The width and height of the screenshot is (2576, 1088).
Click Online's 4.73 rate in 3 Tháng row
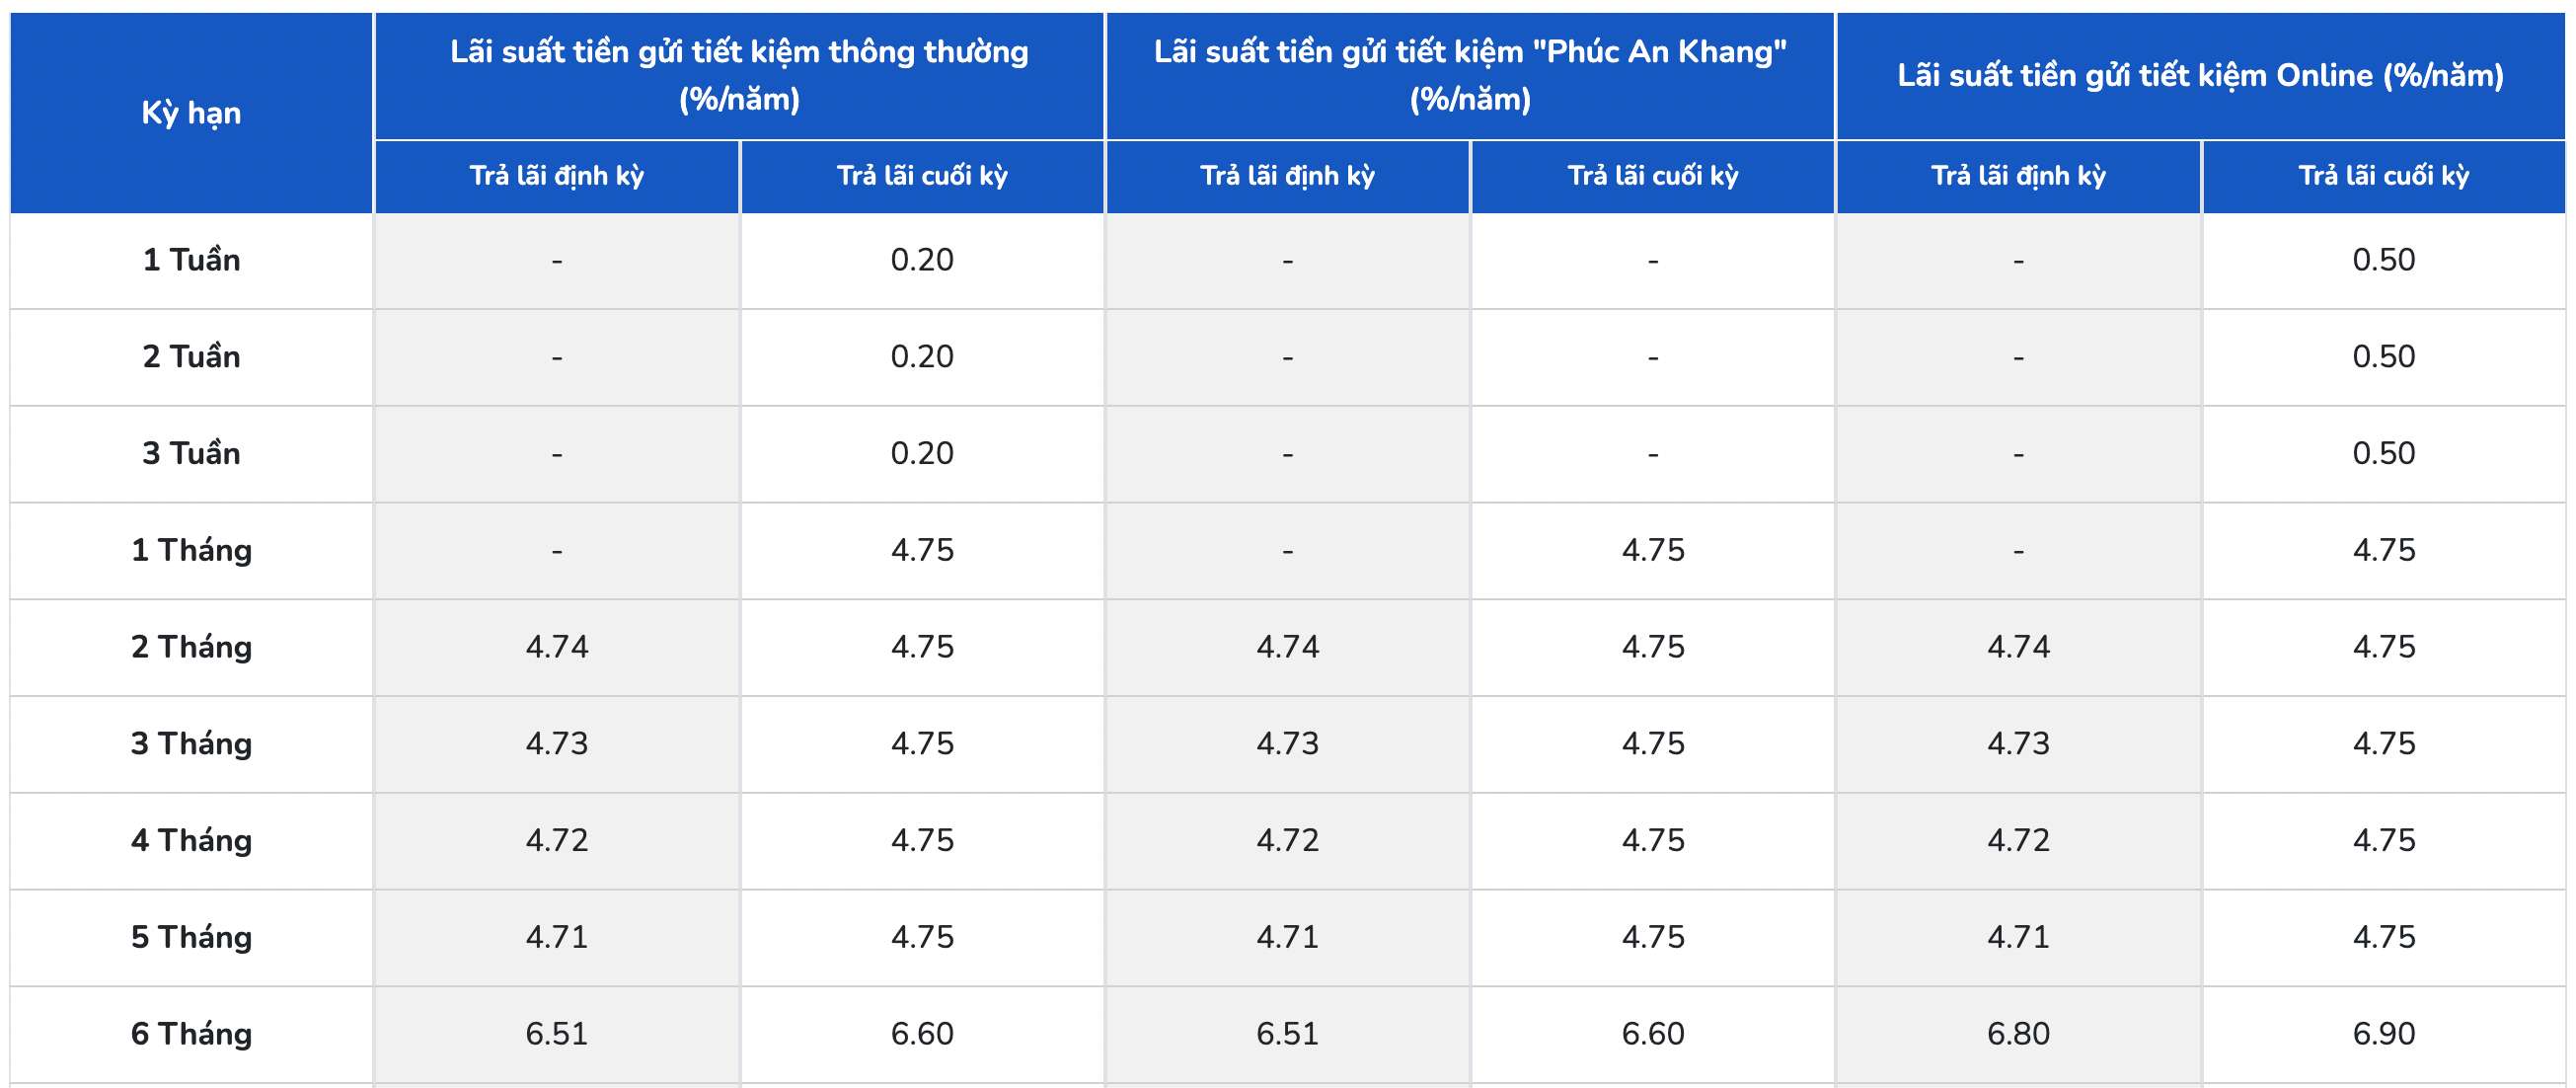[2018, 744]
